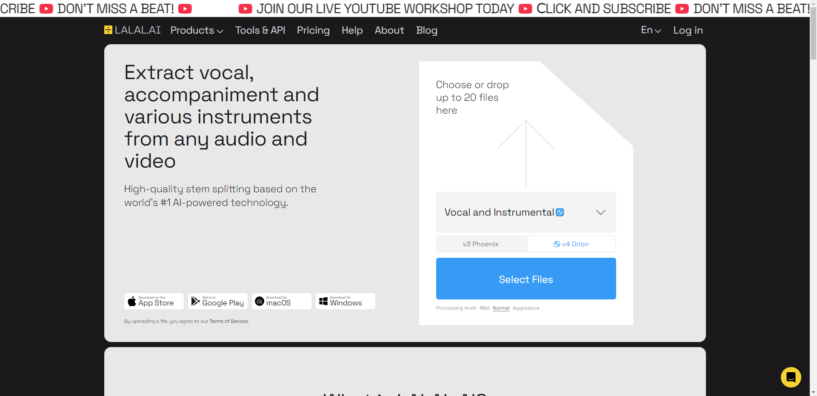Click the YouTube icon before JOIN OUR LIVE
Viewport: 817px width, 396px height.
pyautogui.click(x=245, y=9)
